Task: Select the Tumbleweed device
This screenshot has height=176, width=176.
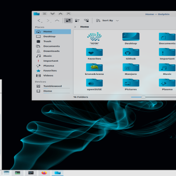Action: pyautogui.click(x=53, y=86)
